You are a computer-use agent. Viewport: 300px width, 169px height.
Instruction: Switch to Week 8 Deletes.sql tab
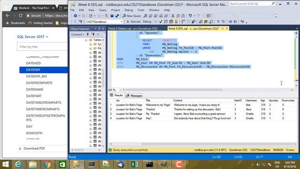133,29
